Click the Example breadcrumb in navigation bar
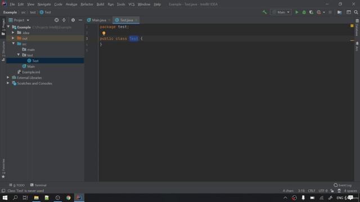The width and height of the screenshot is (360, 202). tap(10, 12)
